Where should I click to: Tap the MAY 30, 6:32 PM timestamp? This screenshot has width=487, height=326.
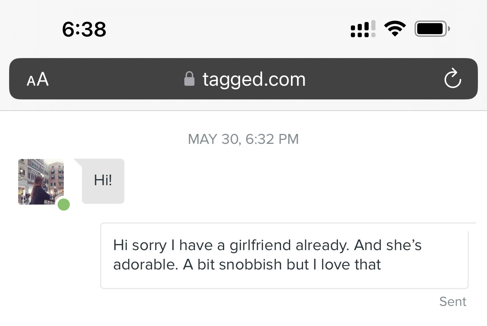pos(243,139)
